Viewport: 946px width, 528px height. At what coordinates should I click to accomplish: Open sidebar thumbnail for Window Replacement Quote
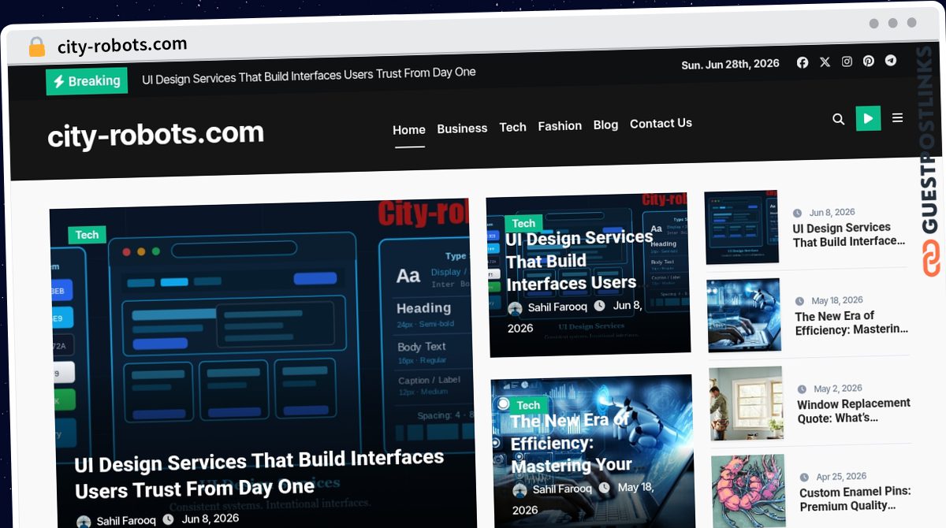pos(746,403)
